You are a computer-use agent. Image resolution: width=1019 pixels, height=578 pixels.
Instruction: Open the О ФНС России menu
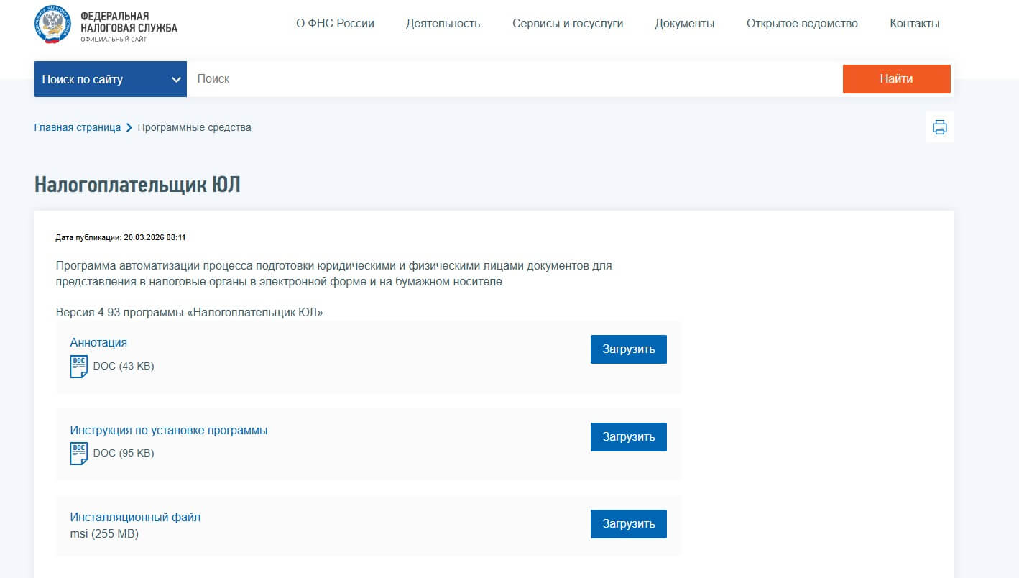(x=335, y=24)
